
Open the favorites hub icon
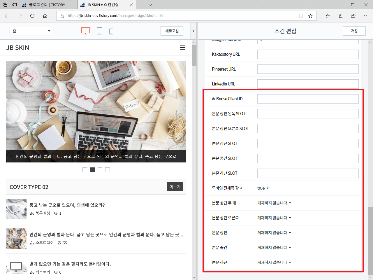(x=328, y=16)
